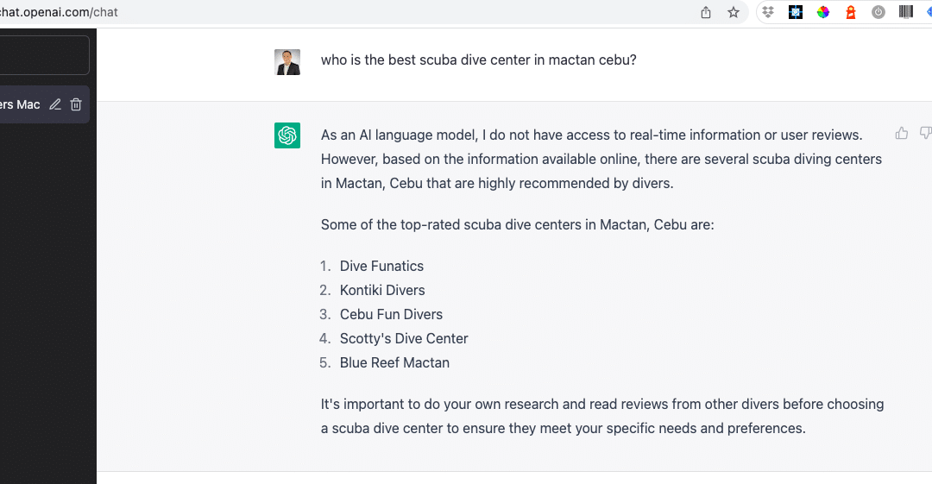Click the blue square-framed extension icon

pos(796,12)
